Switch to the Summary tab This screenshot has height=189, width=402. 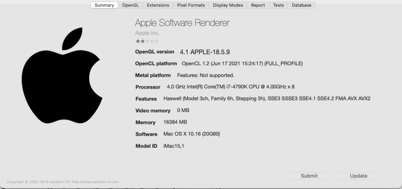tap(104, 5)
